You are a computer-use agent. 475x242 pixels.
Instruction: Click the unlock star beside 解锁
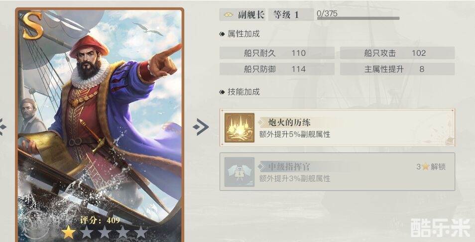point(426,166)
